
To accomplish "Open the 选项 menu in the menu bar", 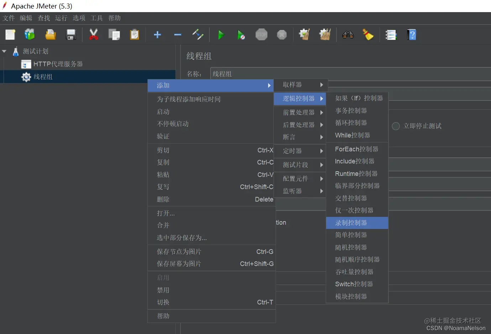I will point(79,18).
